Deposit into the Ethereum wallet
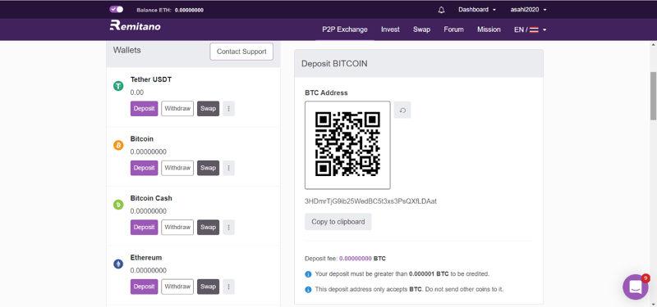 (145, 287)
